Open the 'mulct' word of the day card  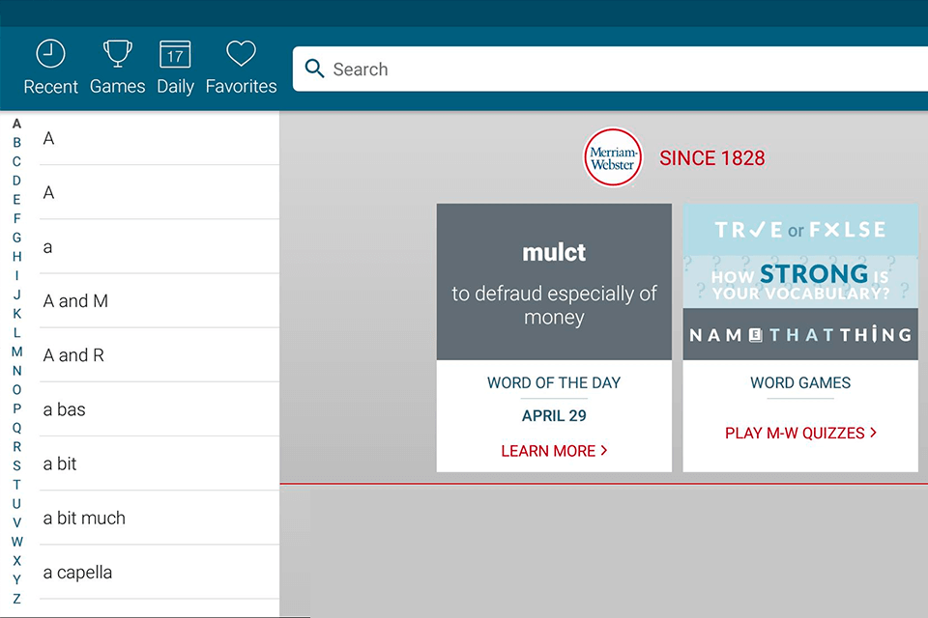tap(554, 282)
